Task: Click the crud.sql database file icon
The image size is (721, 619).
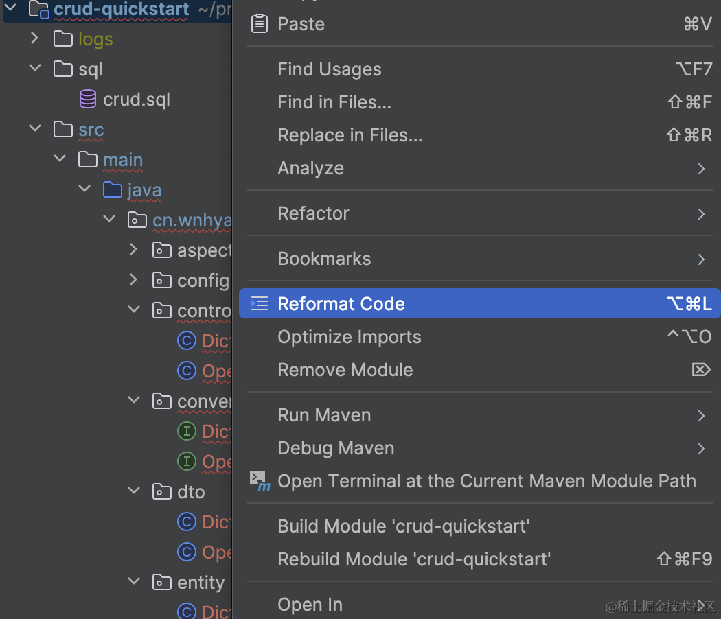Action: pyautogui.click(x=88, y=100)
